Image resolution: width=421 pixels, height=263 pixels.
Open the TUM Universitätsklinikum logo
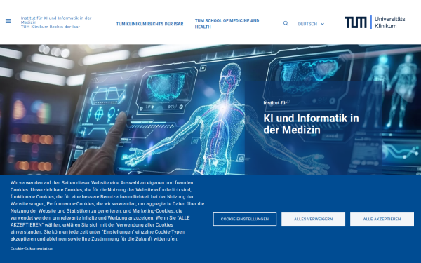coord(375,22)
